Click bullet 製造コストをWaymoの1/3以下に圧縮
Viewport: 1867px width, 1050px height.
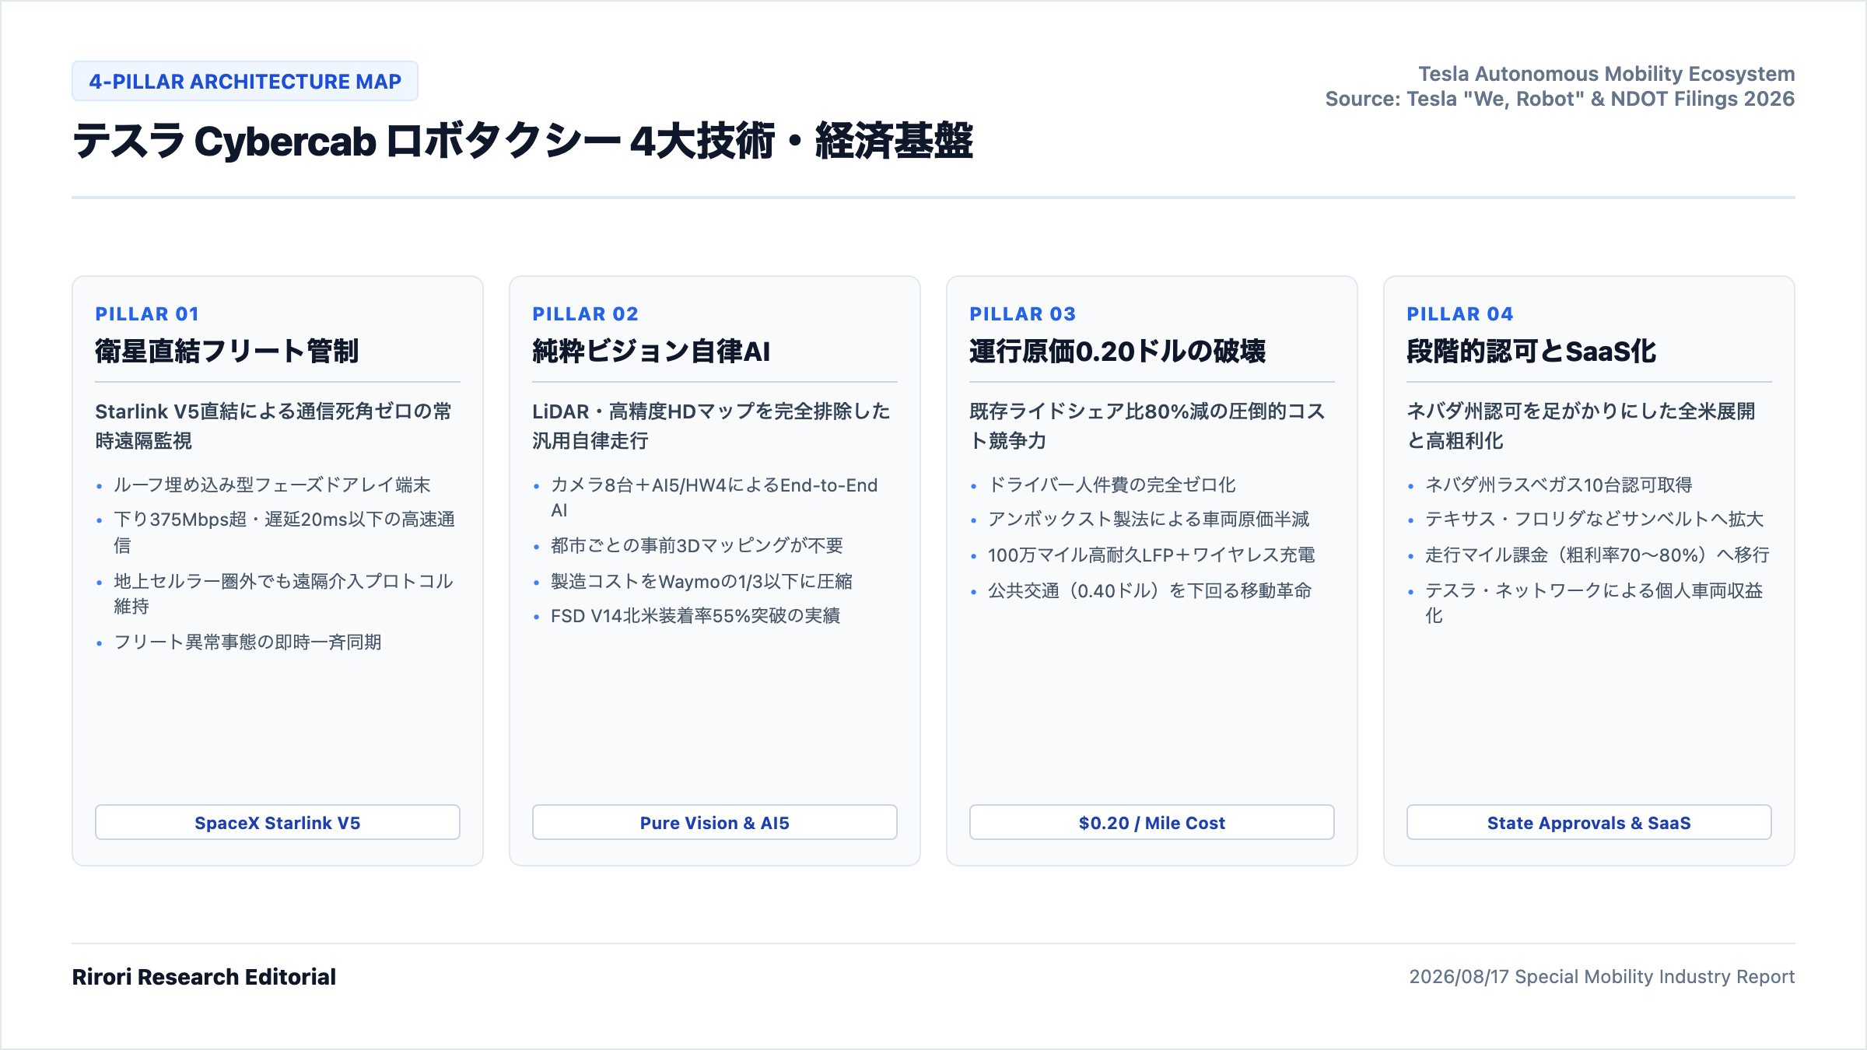(x=702, y=581)
